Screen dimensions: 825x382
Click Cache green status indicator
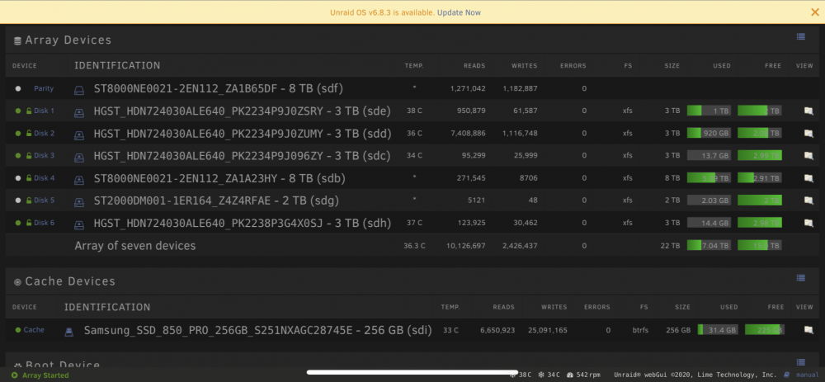(x=18, y=330)
